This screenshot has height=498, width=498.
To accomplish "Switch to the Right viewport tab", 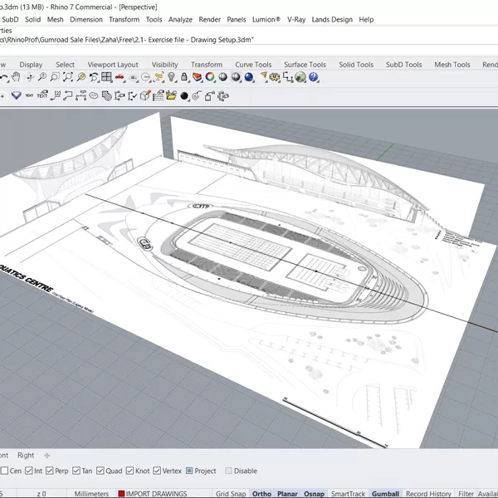I will [x=26, y=455].
